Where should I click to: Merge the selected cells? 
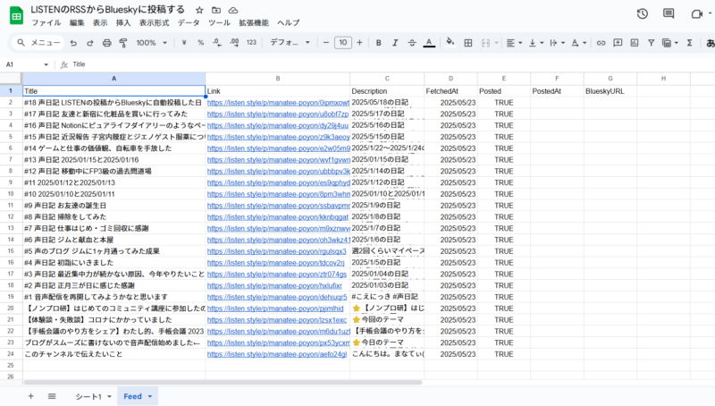tap(485, 43)
